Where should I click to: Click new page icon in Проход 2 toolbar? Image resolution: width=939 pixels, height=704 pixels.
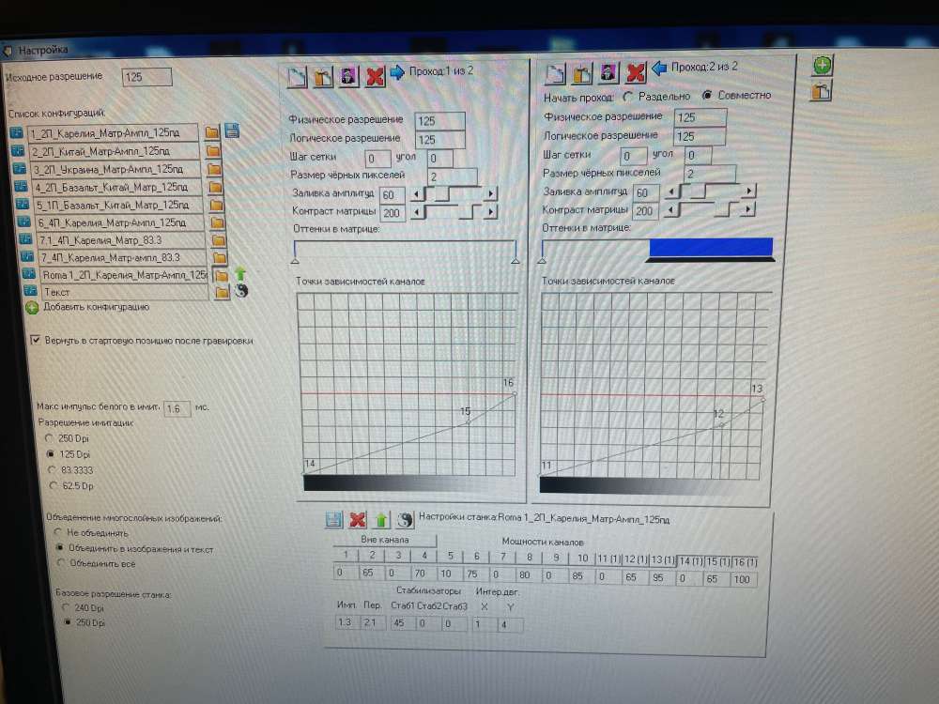tap(555, 73)
